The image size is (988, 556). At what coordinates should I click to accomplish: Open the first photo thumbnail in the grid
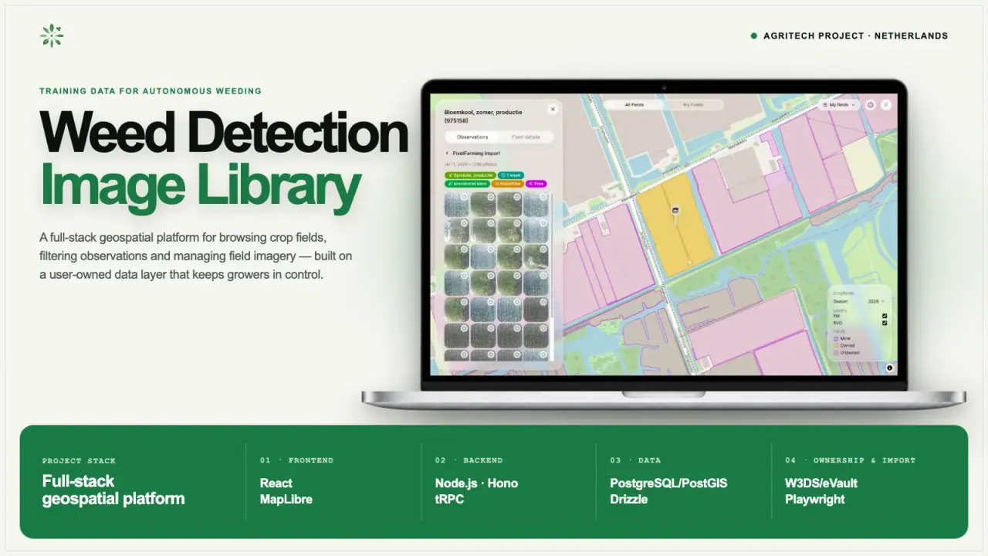click(456, 205)
